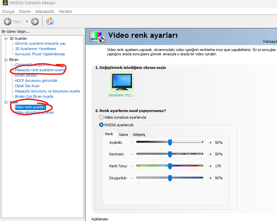The width and height of the screenshot is (277, 221).
Task: Open Ekranı döndür task
Action: (x=26, y=75)
